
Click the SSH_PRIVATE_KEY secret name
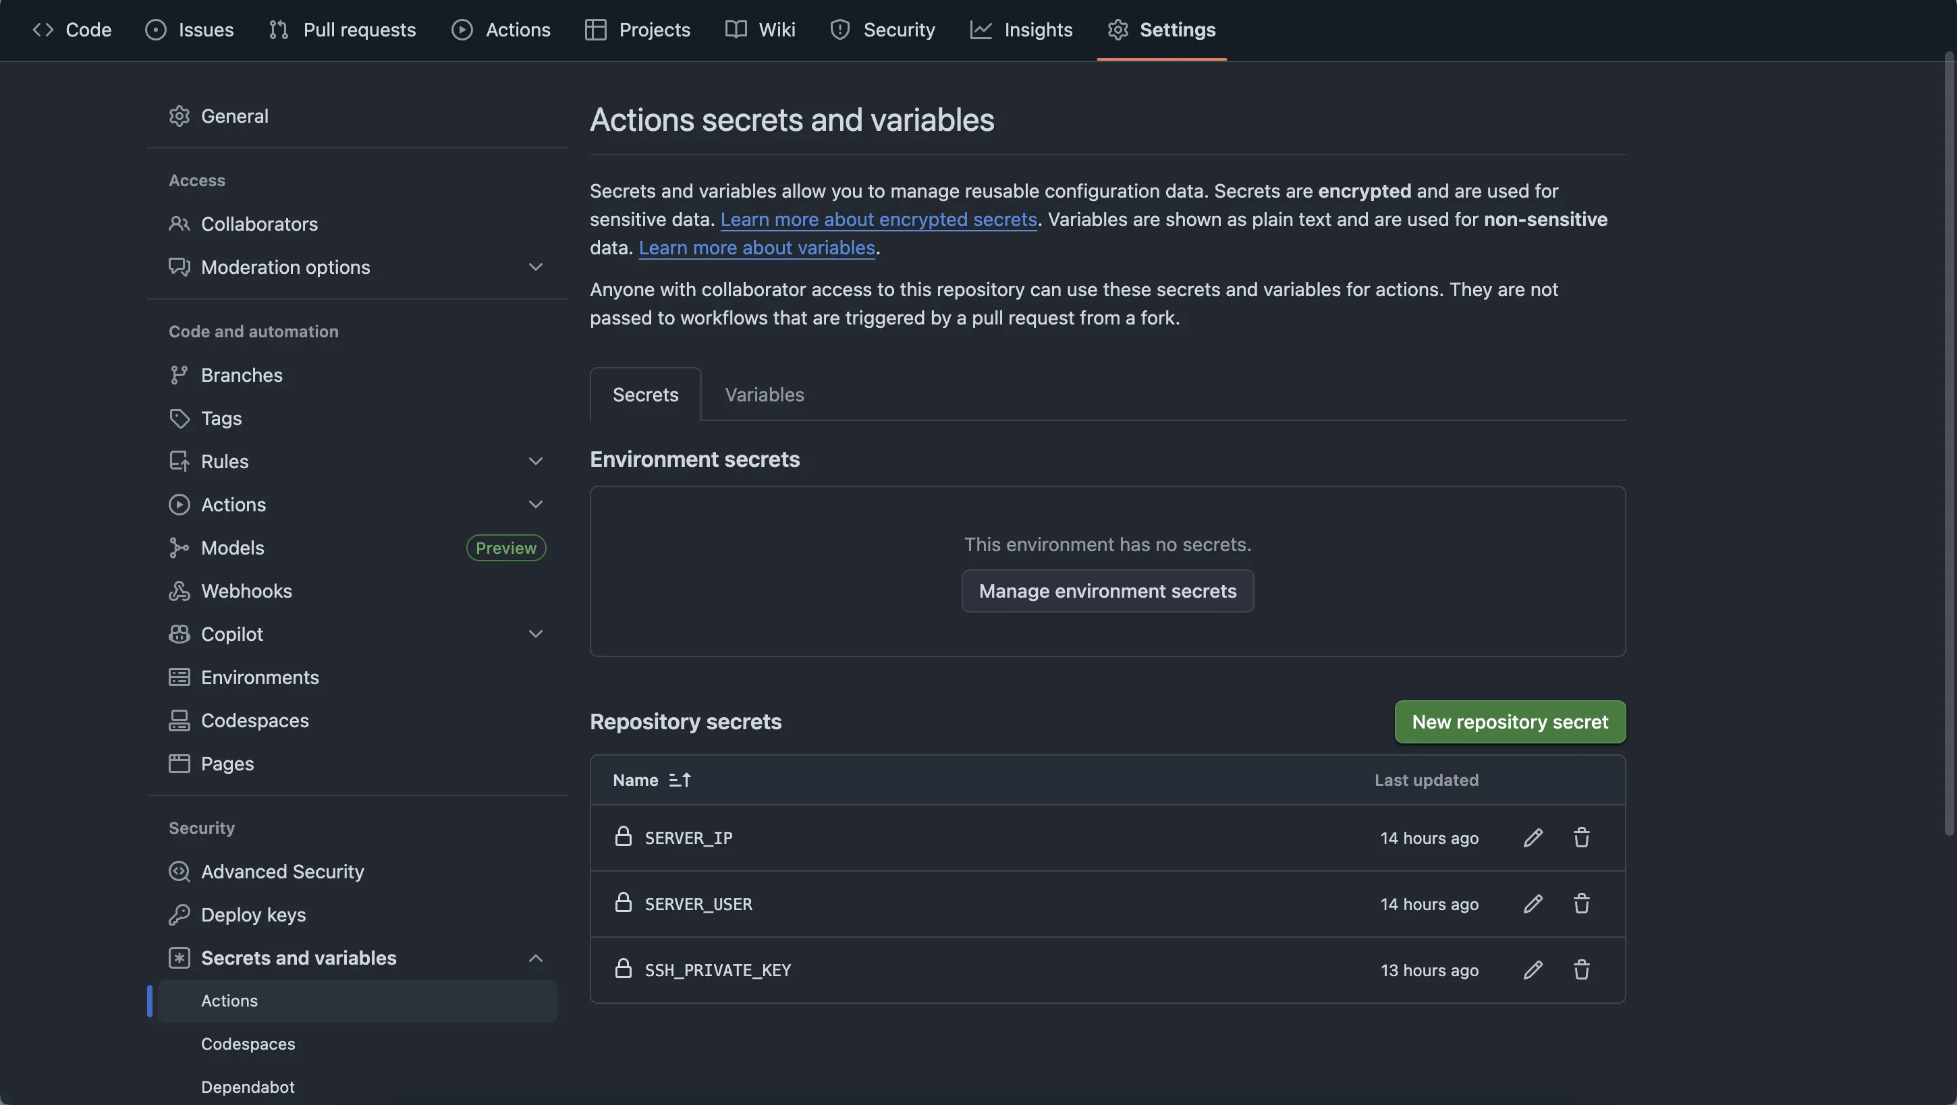pos(718,971)
